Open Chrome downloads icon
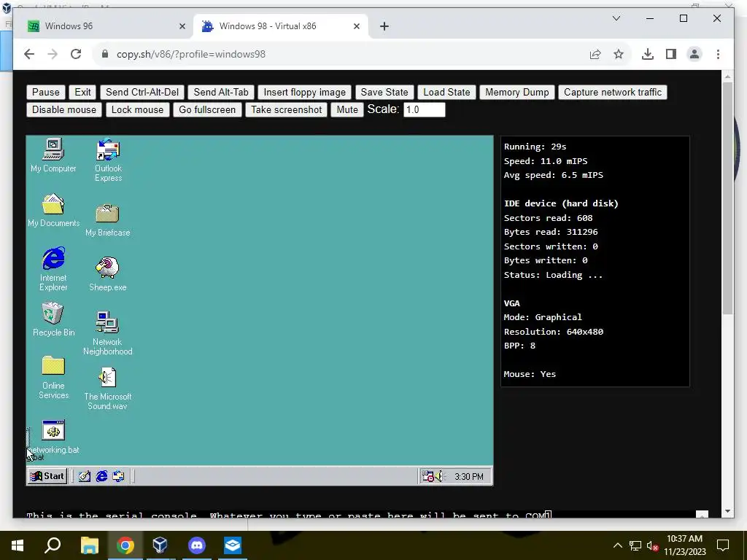 [648, 54]
